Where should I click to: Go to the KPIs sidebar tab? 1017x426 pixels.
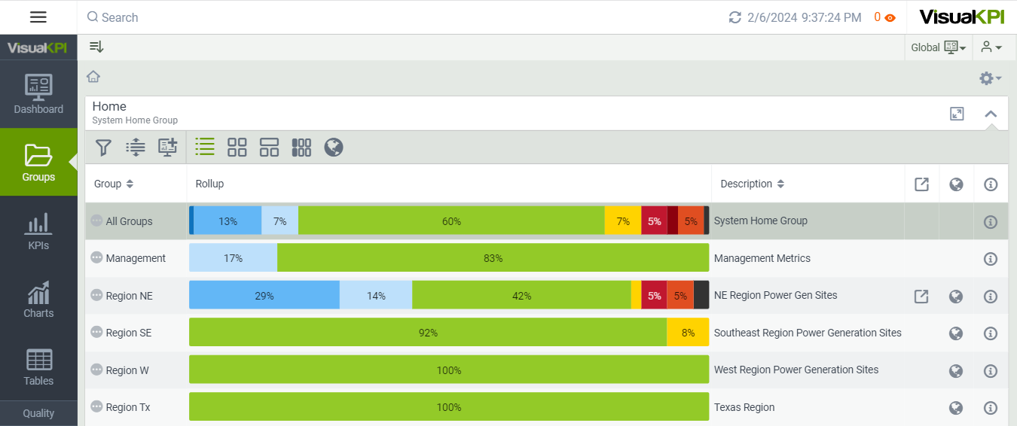[38, 231]
